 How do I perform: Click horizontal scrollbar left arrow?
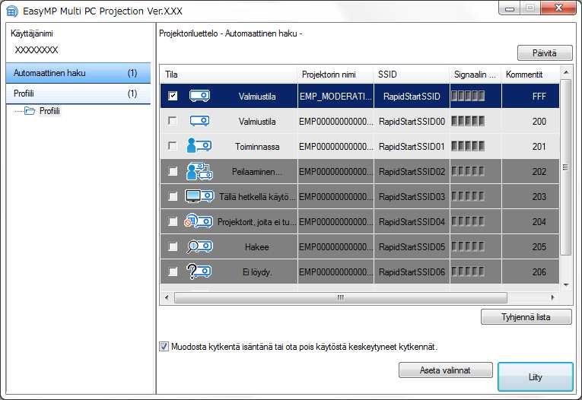click(167, 297)
